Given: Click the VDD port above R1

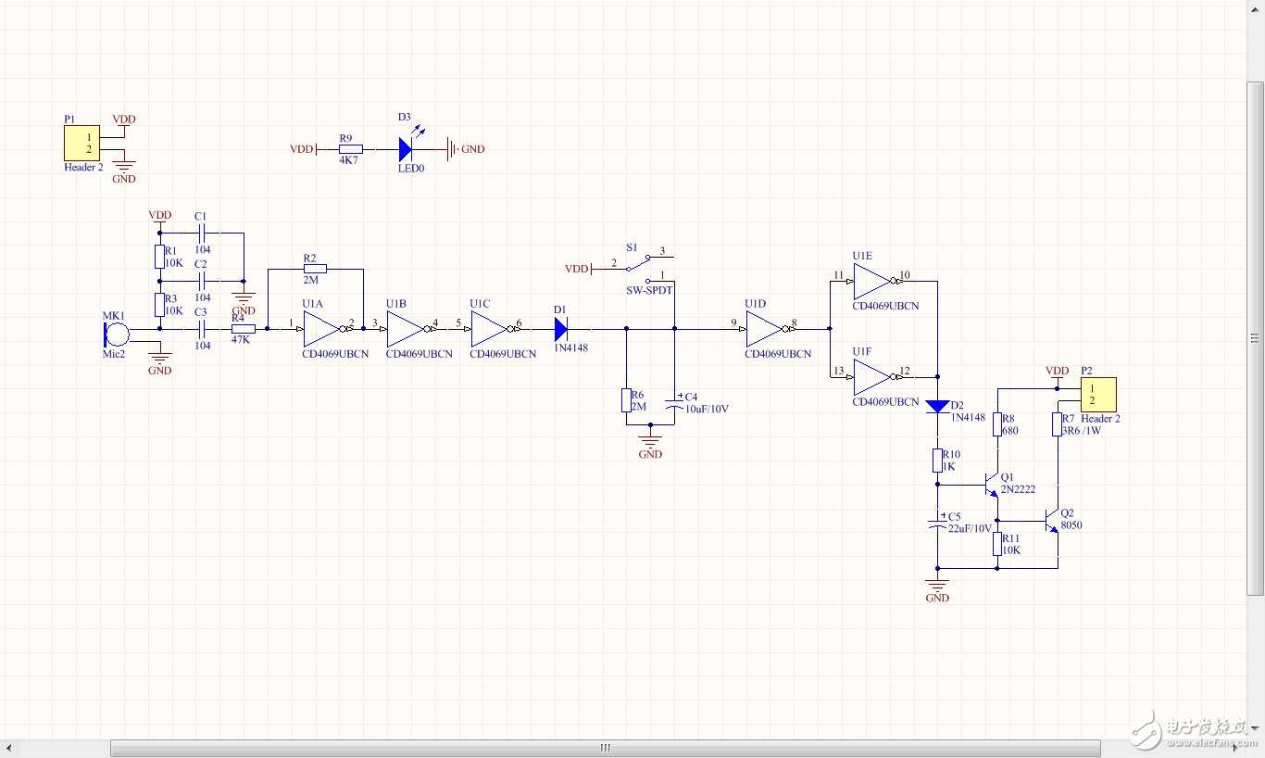Looking at the screenshot, I should [160, 219].
